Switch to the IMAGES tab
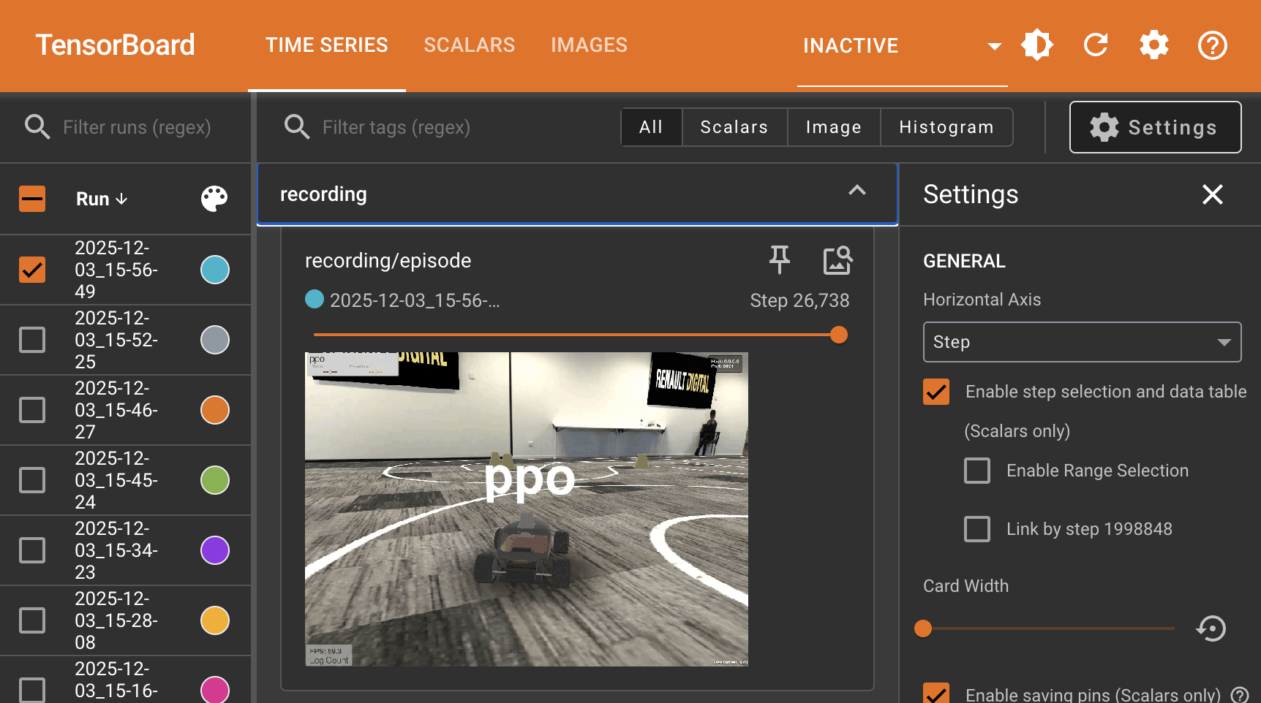 [589, 45]
